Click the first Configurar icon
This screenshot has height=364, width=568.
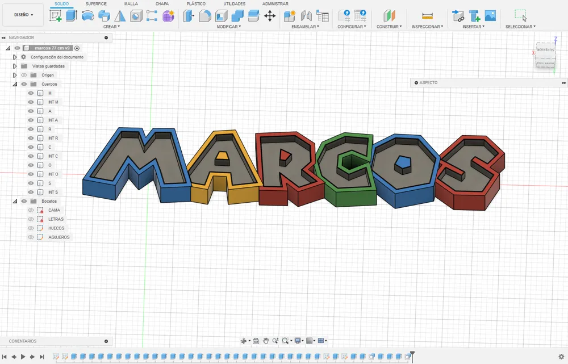(344, 16)
